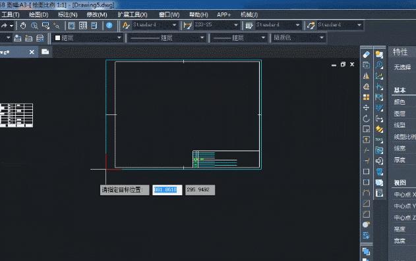Click the Redo arrow icon

click(4, 26)
